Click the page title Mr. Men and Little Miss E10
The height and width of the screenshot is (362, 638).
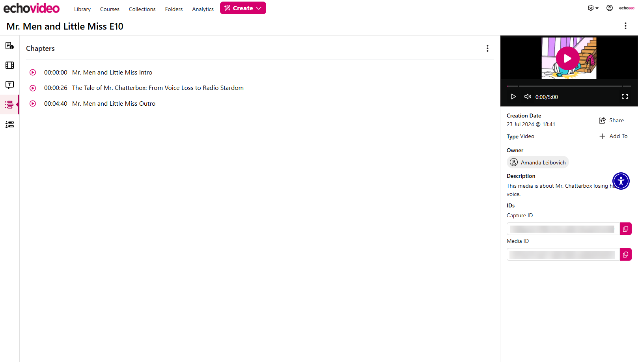point(65,26)
